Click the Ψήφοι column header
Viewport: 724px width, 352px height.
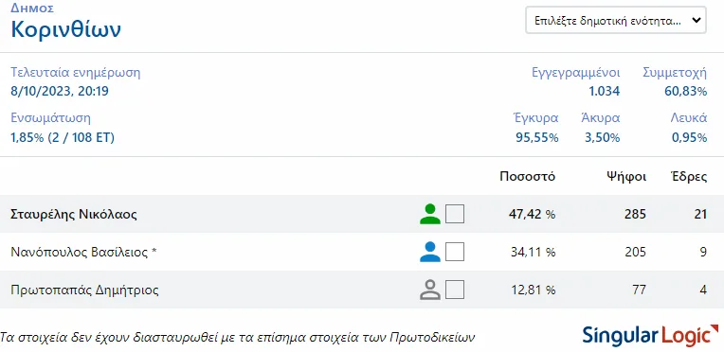626,177
